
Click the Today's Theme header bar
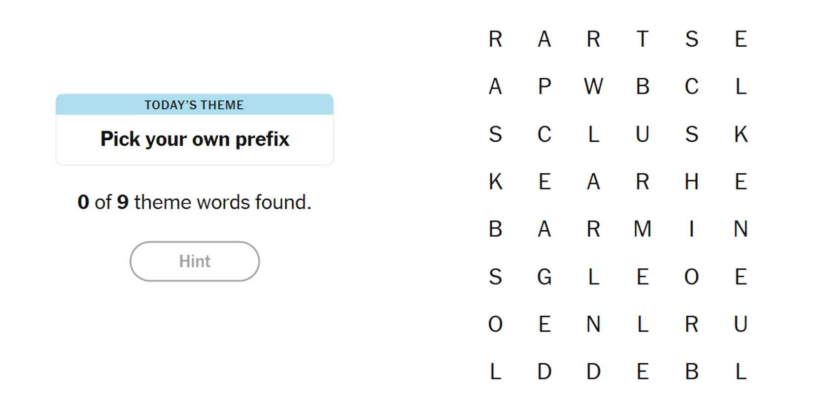195,105
